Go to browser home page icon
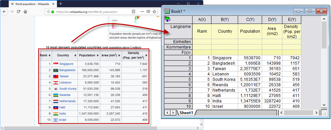 tap(25, 12)
